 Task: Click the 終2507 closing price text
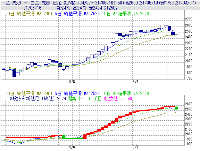[x=111, y=8]
